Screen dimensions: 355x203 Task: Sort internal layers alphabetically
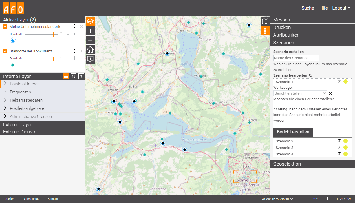[74, 76]
